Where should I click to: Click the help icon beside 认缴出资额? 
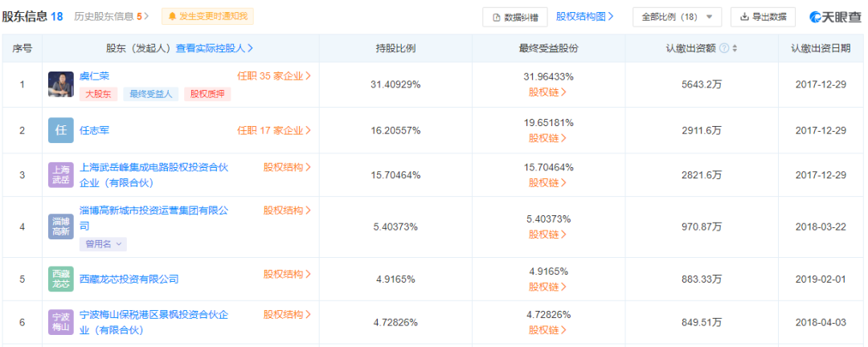pyautogui.click(x=724, y=49)
